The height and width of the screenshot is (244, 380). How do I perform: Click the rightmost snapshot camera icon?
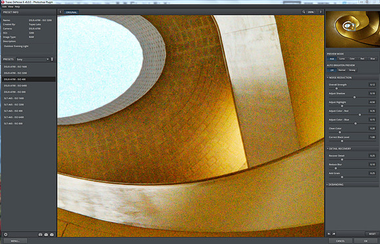click(x=52, y=235)
